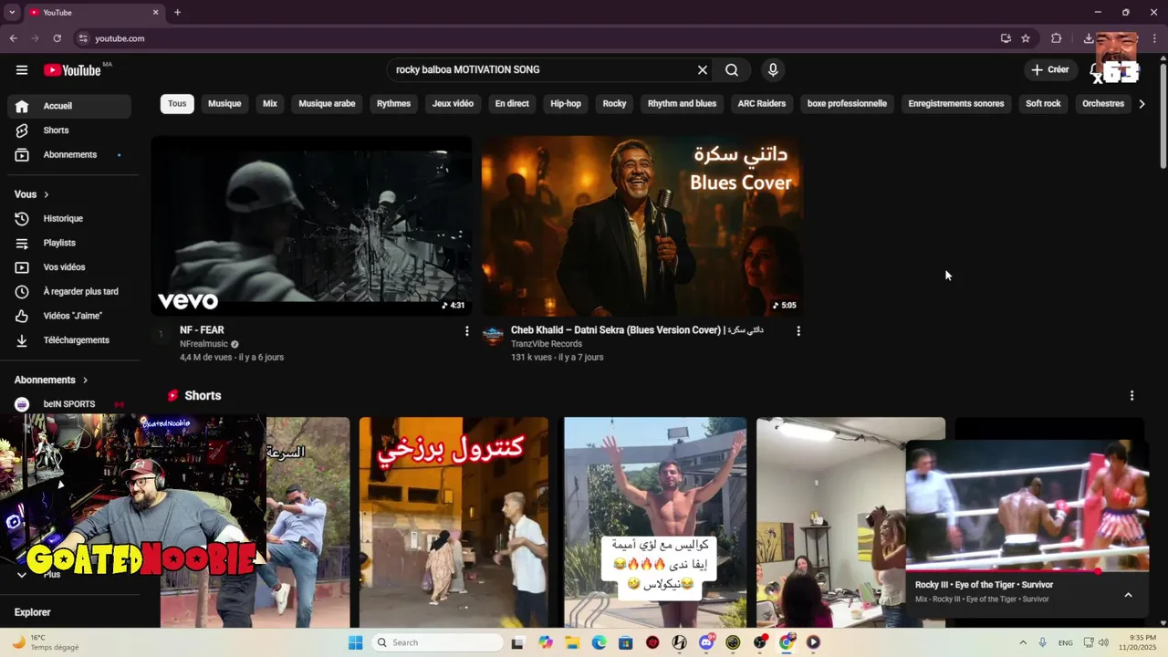The width and height of the screenshot is (1168, 657).
Task: Play the NF - FEAR video thumbnail
Action: pyautogui.click(x=311, y=226)
